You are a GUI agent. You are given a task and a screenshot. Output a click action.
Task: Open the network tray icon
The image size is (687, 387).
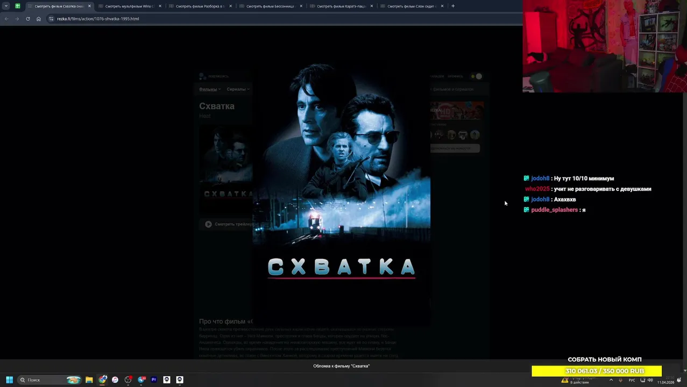(643, 380)
